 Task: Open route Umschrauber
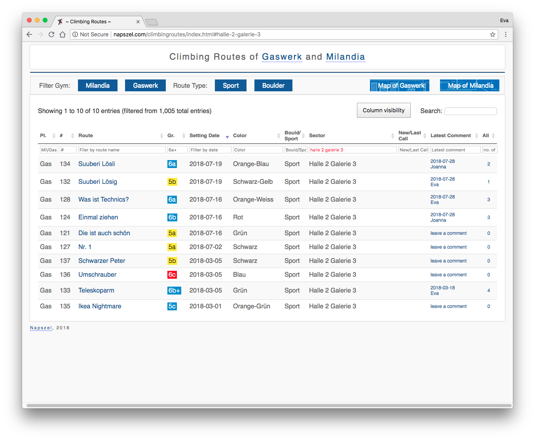[x=97, y=274]
